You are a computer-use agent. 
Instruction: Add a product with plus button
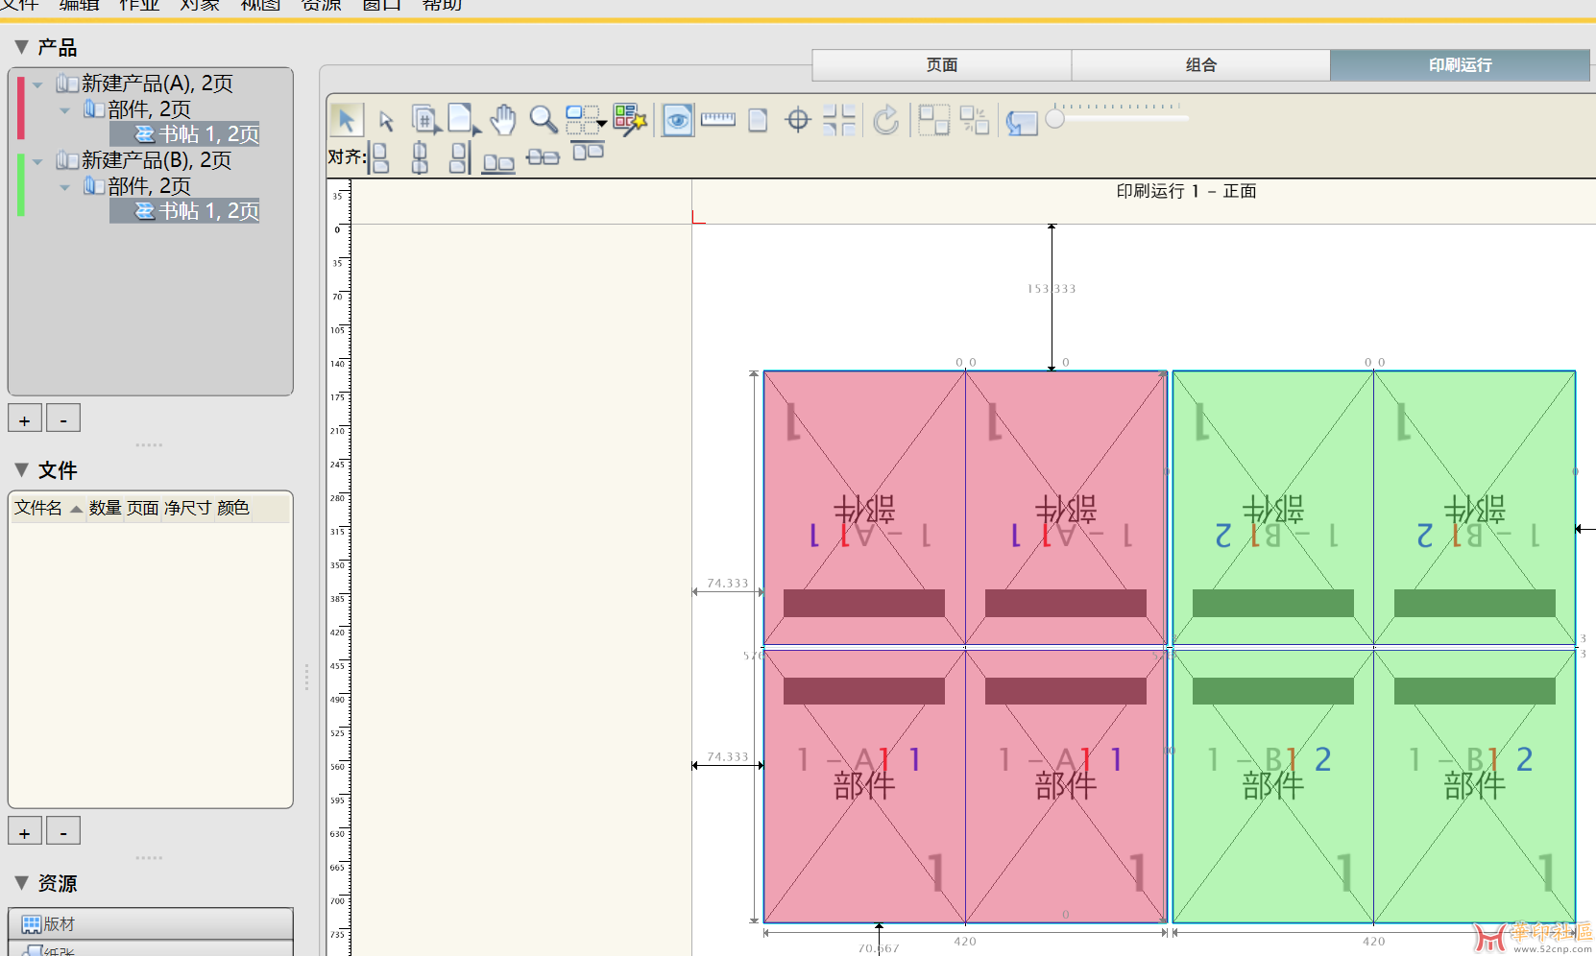(x=25, y=418)
